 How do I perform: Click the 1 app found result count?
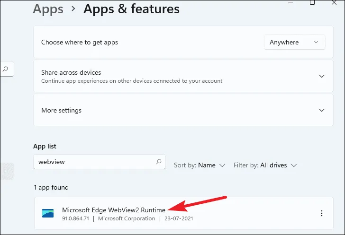51,187
